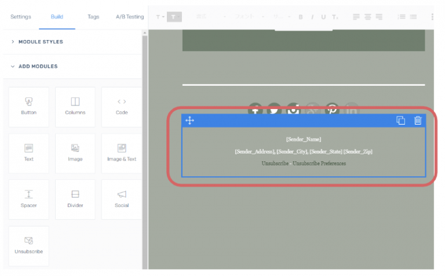Add a Social module
445x276 pixels.
click(x=122, y=199)
